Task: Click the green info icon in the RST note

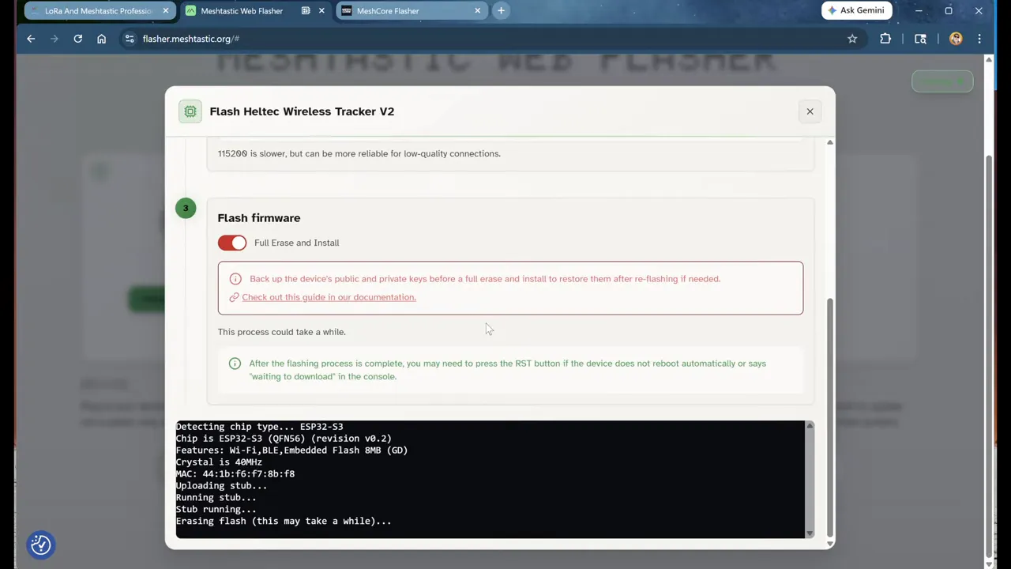Action: tap(235, 364)
